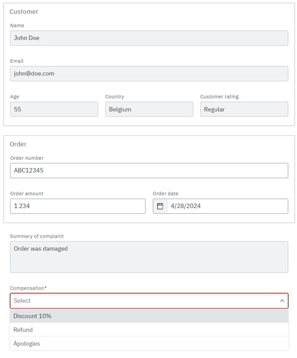The image size is (297, 358).
Task: Click the Compensation Select box
Action: coord(149,301)
